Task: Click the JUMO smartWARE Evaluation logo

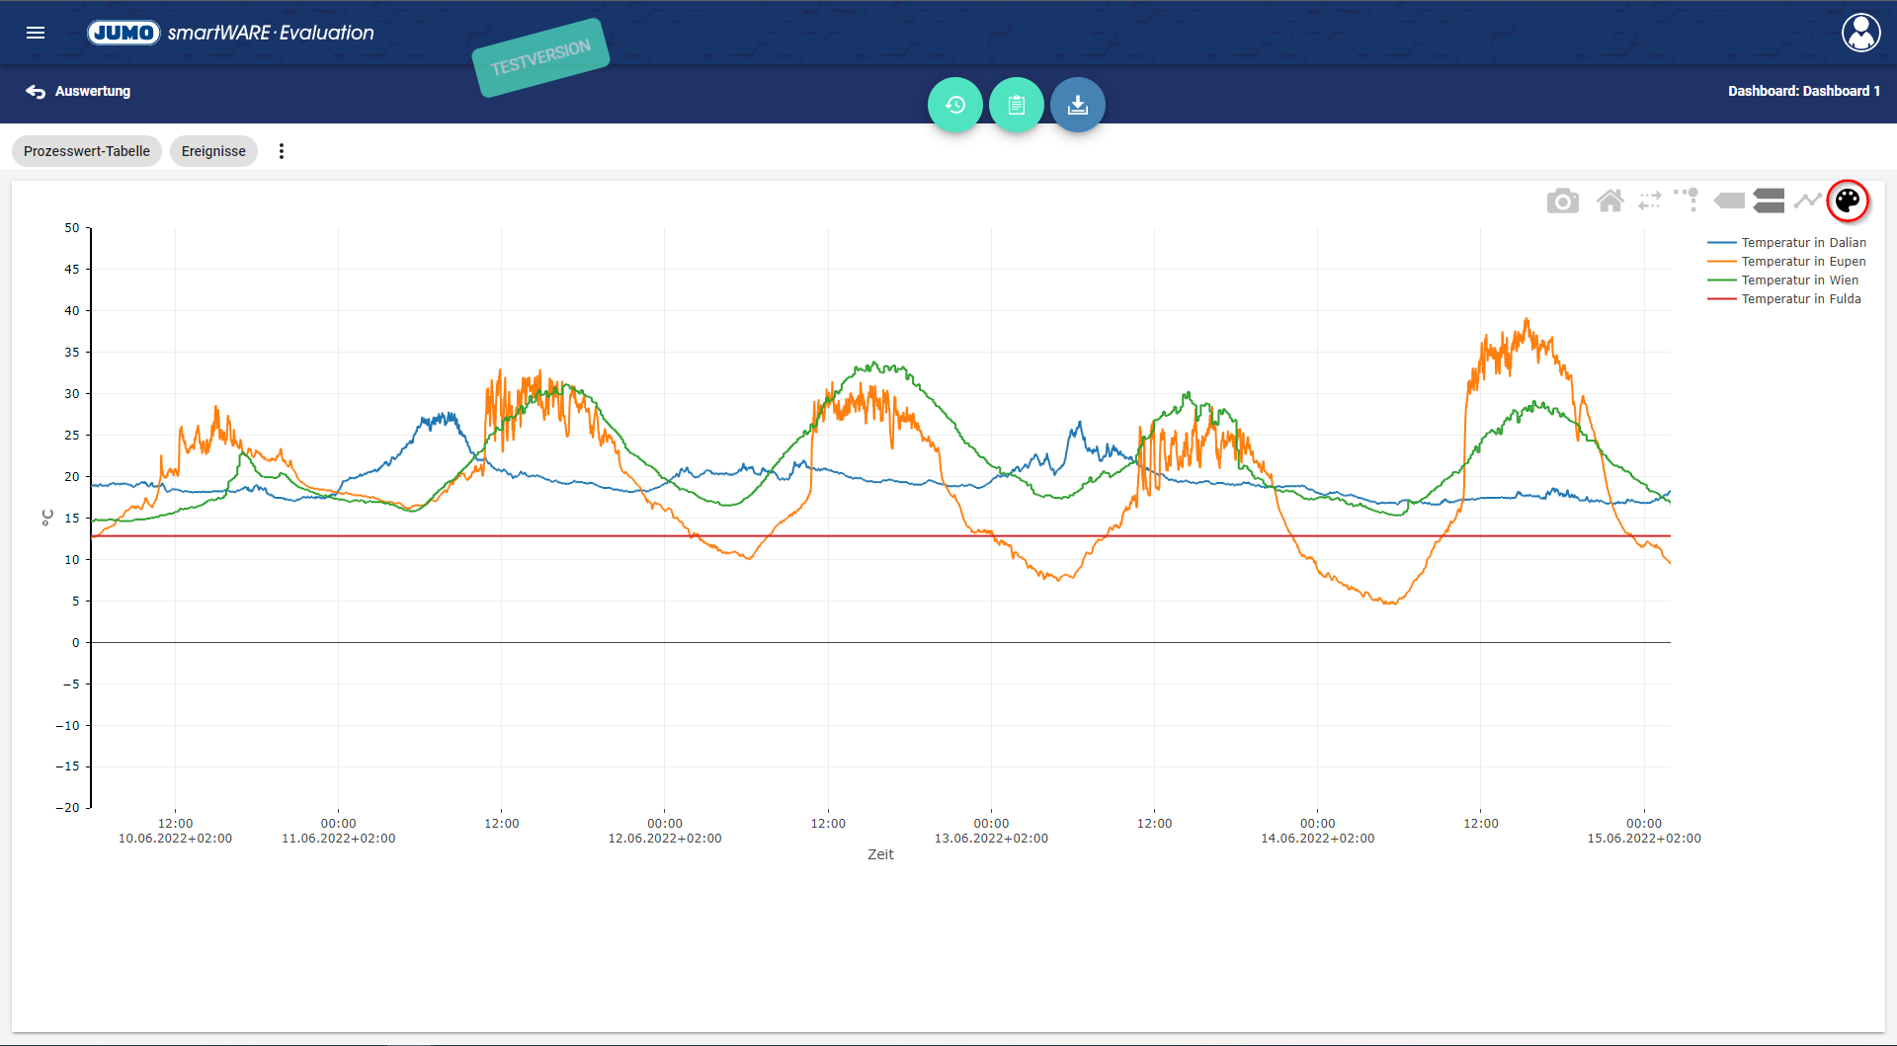Action: [x=231, y=33]
